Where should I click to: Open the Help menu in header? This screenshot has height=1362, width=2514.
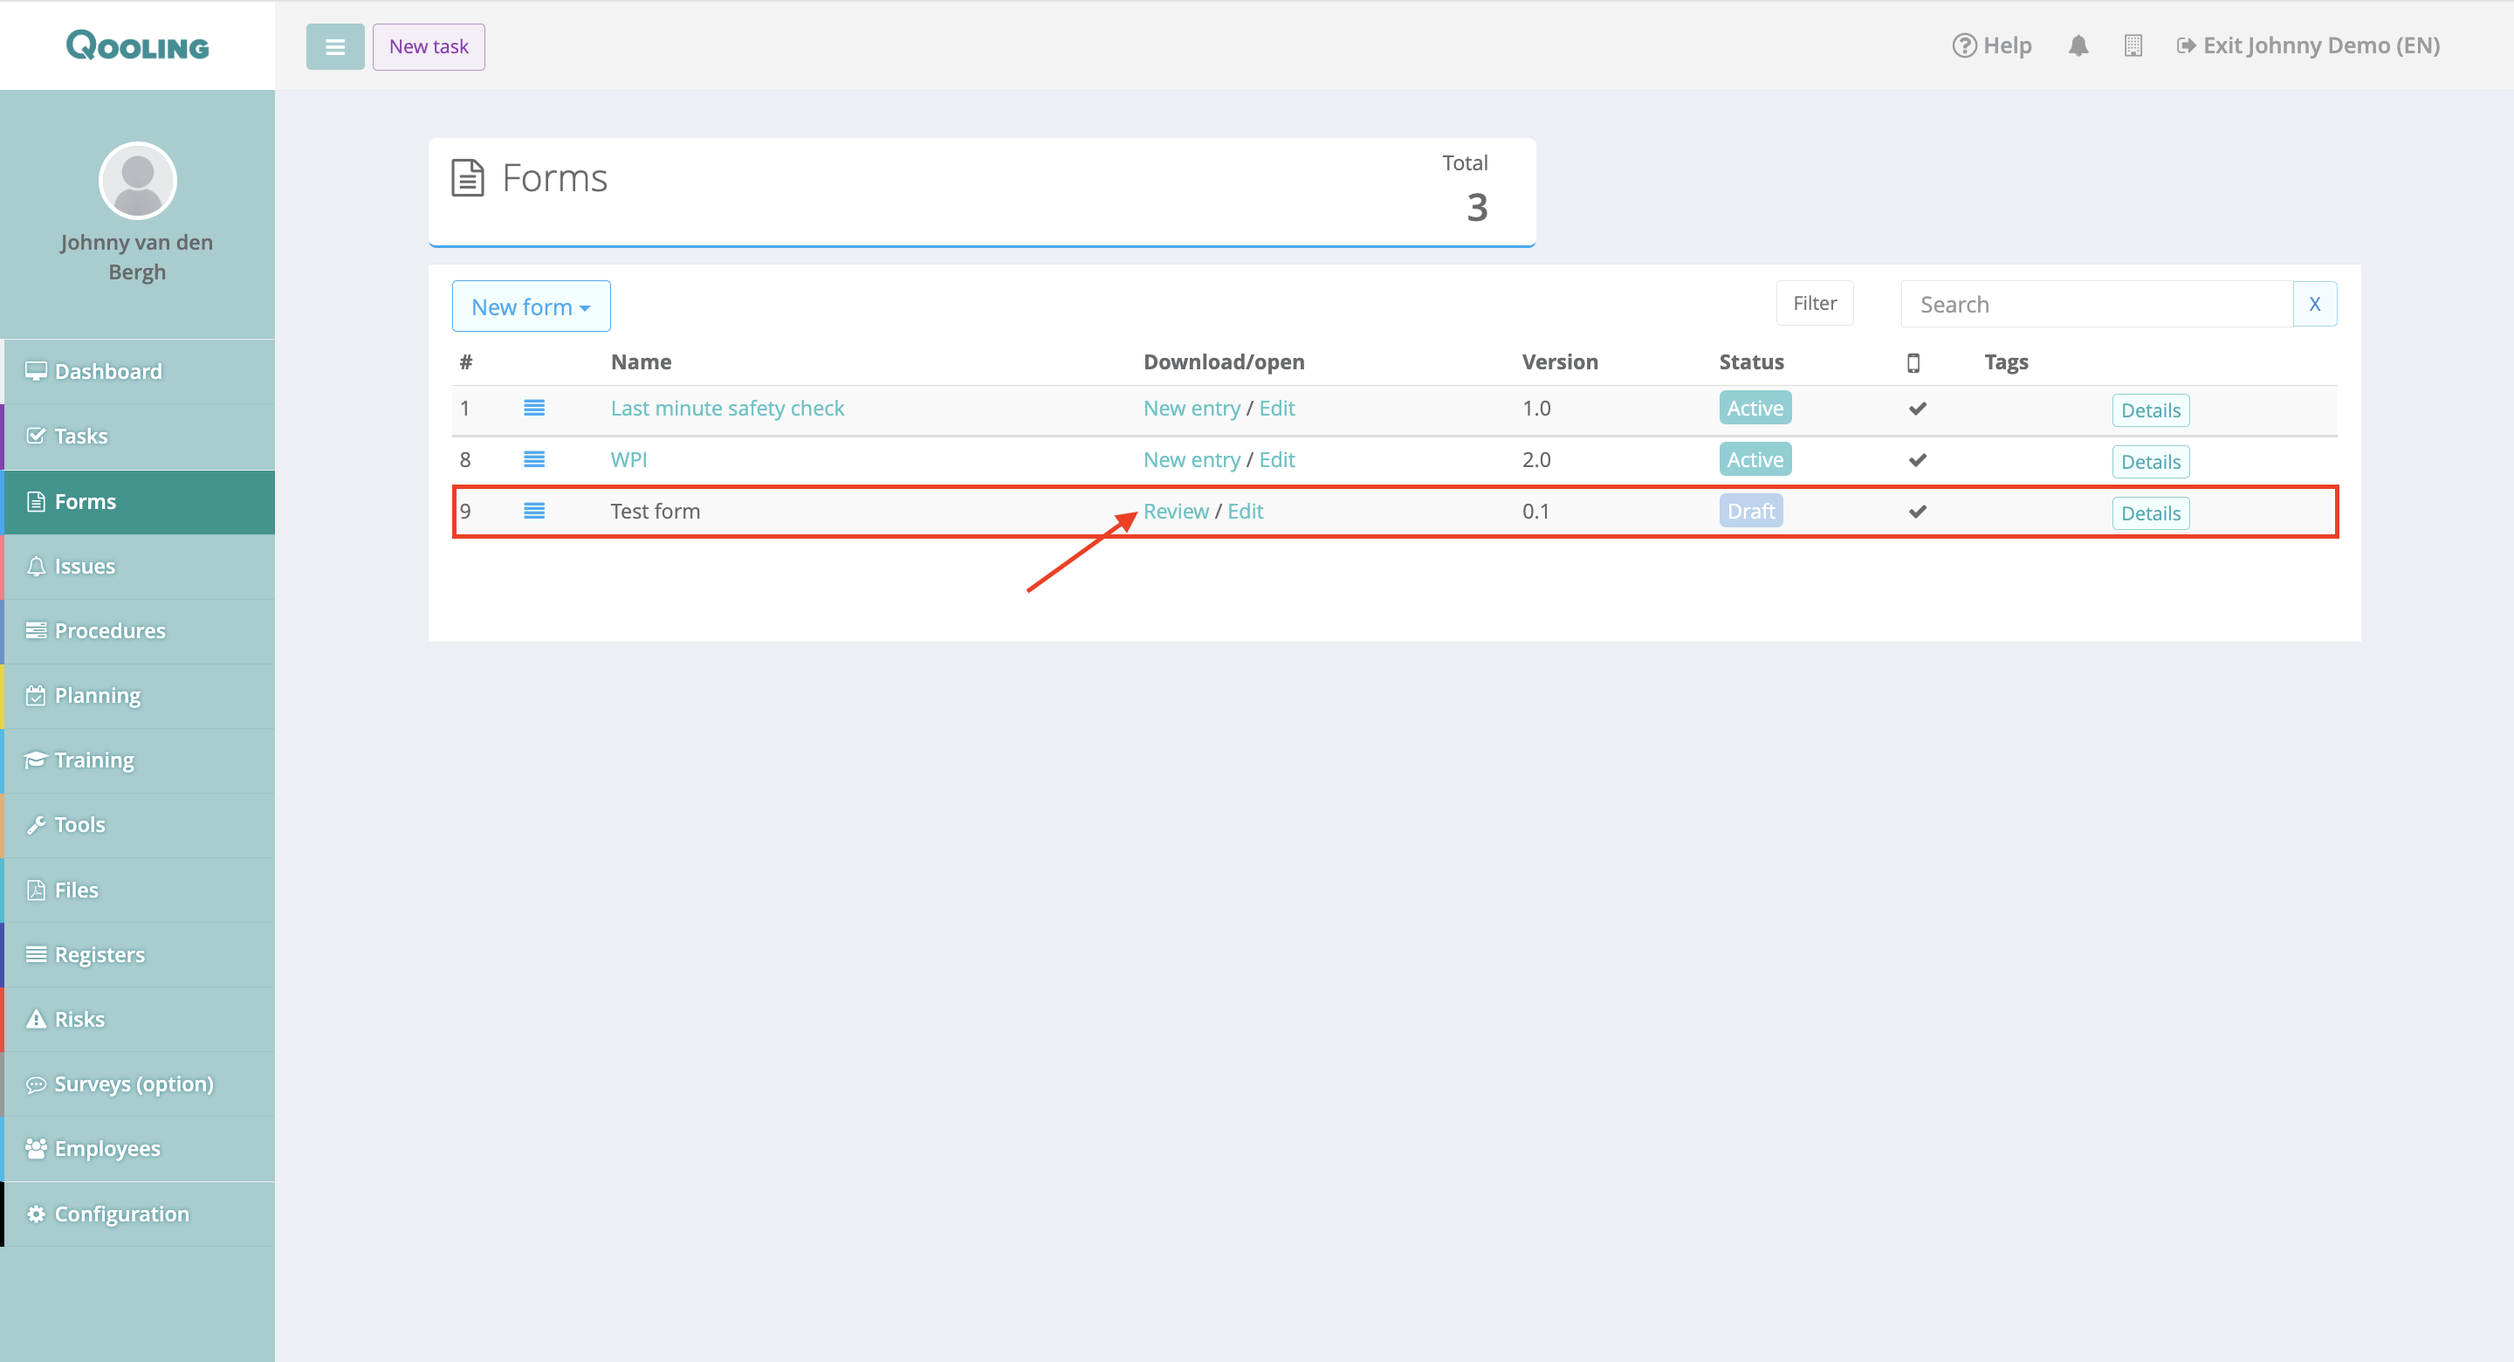1991,46
